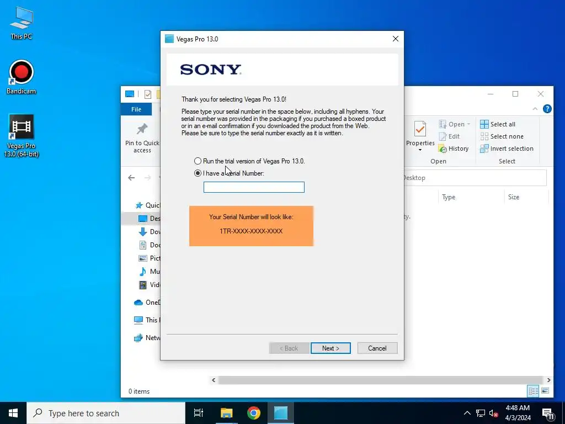Select Documents in navigation pane
Image resolution: width=565 pixels, height=424 pixels.
[x=149, y=245]
